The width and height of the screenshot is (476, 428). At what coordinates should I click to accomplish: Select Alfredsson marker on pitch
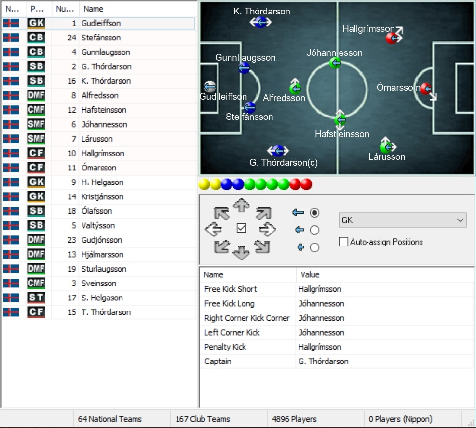[x=295, y=89]
